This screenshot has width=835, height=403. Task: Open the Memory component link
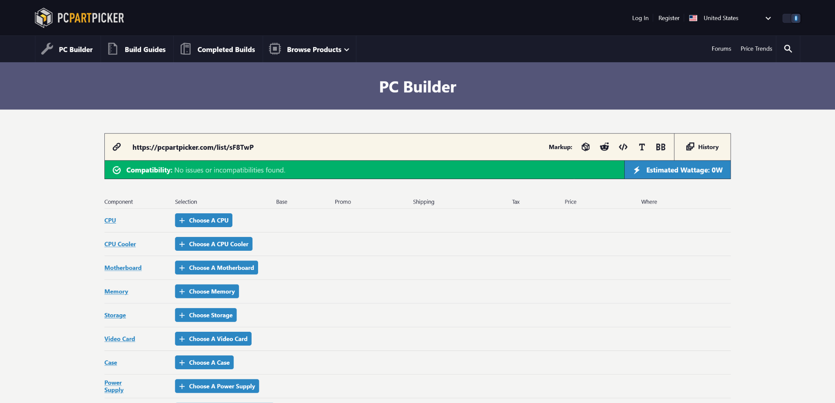point(116,291)
